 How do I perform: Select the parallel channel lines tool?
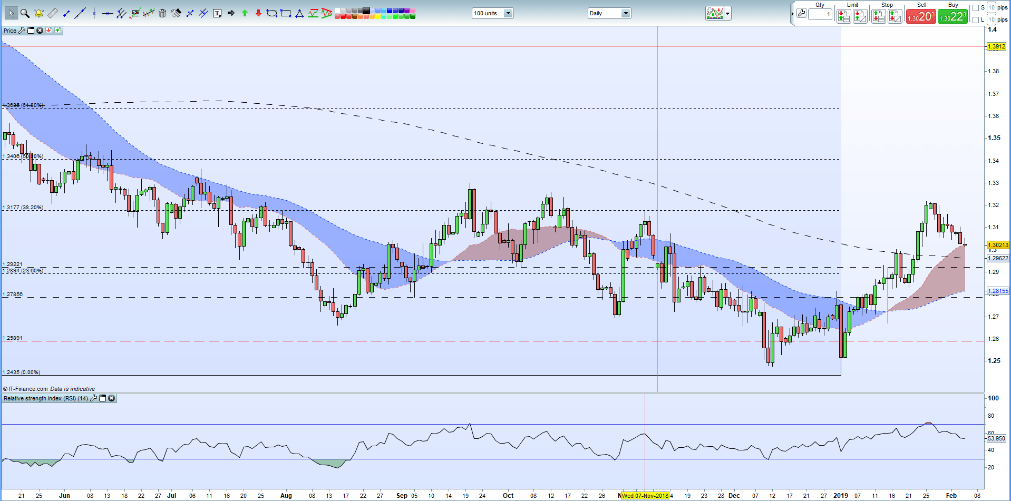(121, 13)
